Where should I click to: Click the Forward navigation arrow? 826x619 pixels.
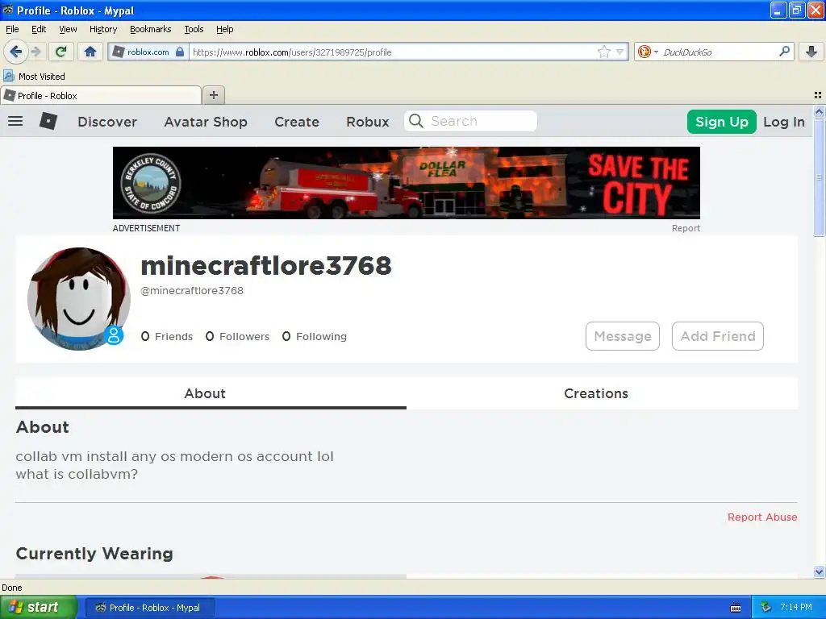point(35,52)
